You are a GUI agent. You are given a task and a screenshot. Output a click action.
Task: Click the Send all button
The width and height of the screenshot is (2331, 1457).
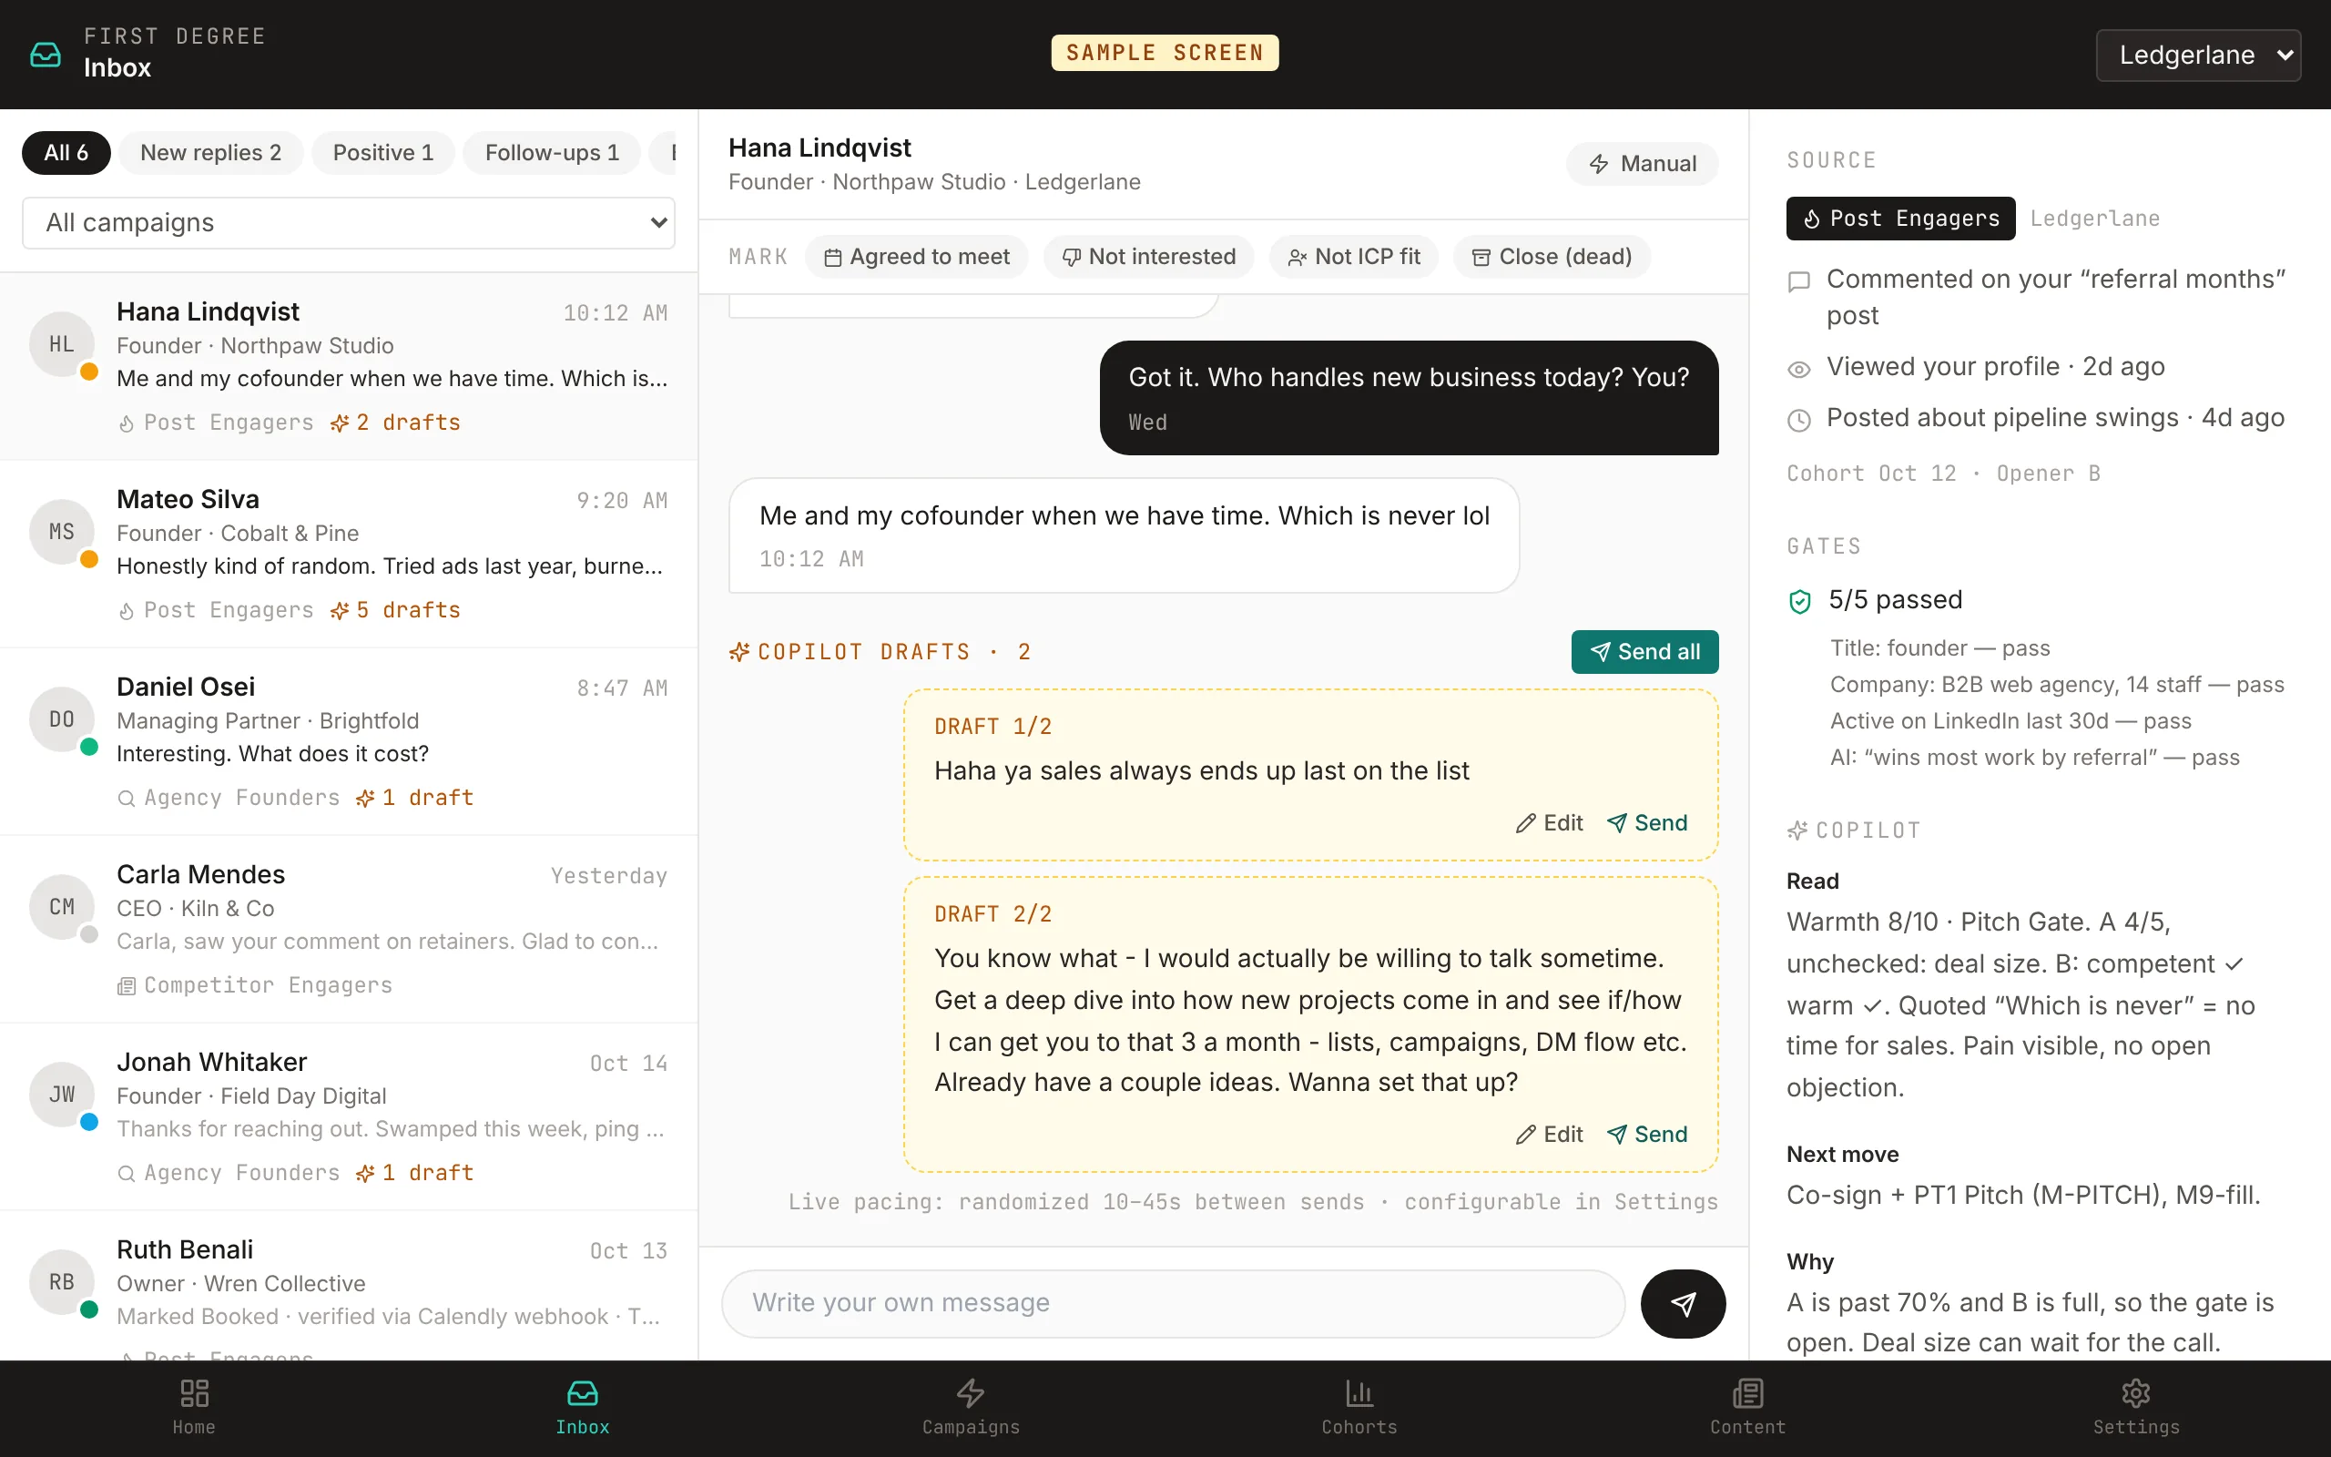1644,652
